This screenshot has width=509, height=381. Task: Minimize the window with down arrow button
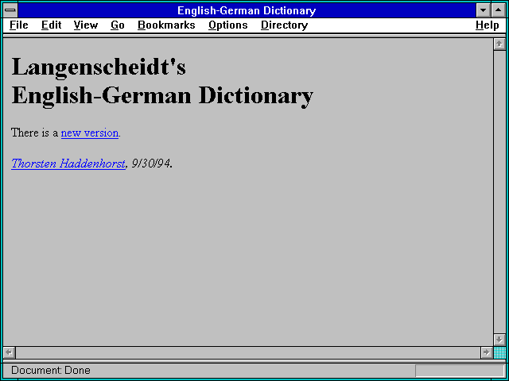(483, 10)
